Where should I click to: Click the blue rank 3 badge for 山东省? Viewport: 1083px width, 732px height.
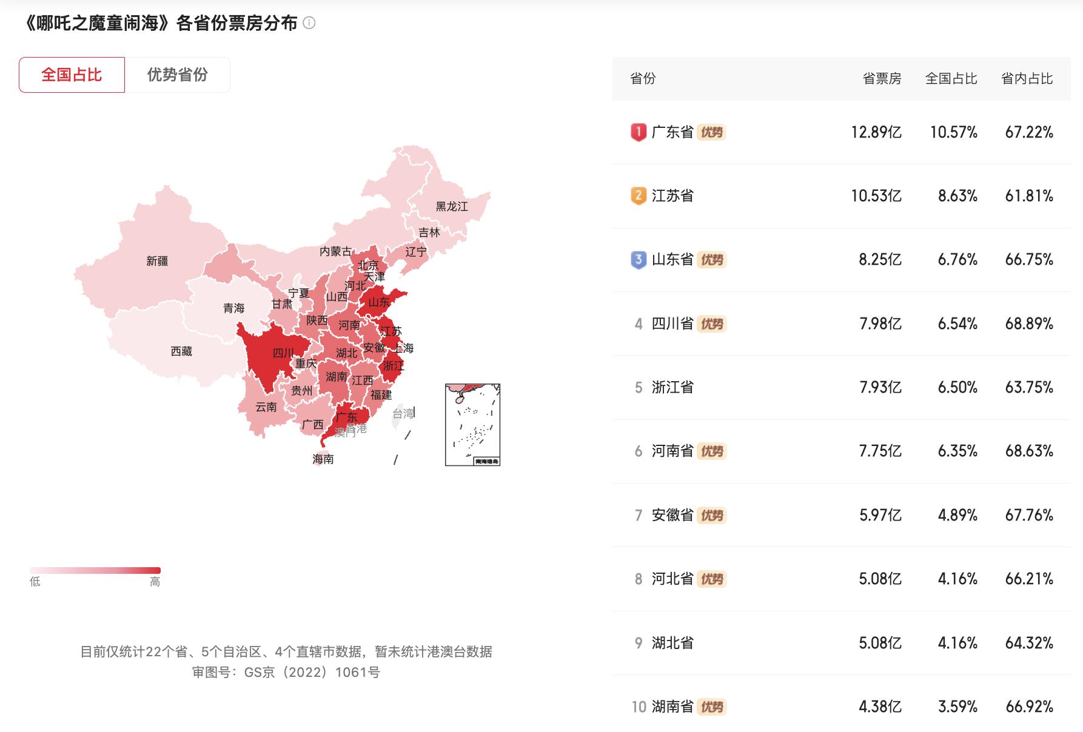pos(638,260)
